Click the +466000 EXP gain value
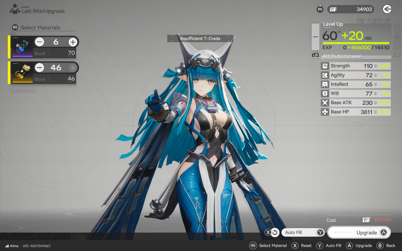 tap(359, 48)
